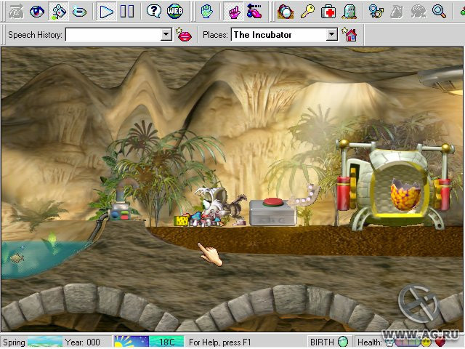The height and width of the screenshot is (349, 465).
Task: Toggle the pink pointing hand icon
Action: tap(233, 12)
